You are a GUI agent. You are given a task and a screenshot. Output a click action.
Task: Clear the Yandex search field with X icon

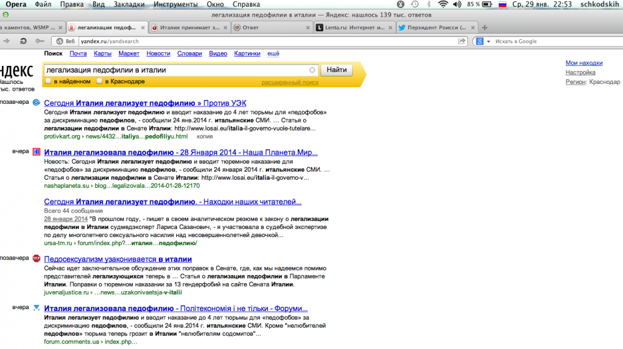(312, 70)
